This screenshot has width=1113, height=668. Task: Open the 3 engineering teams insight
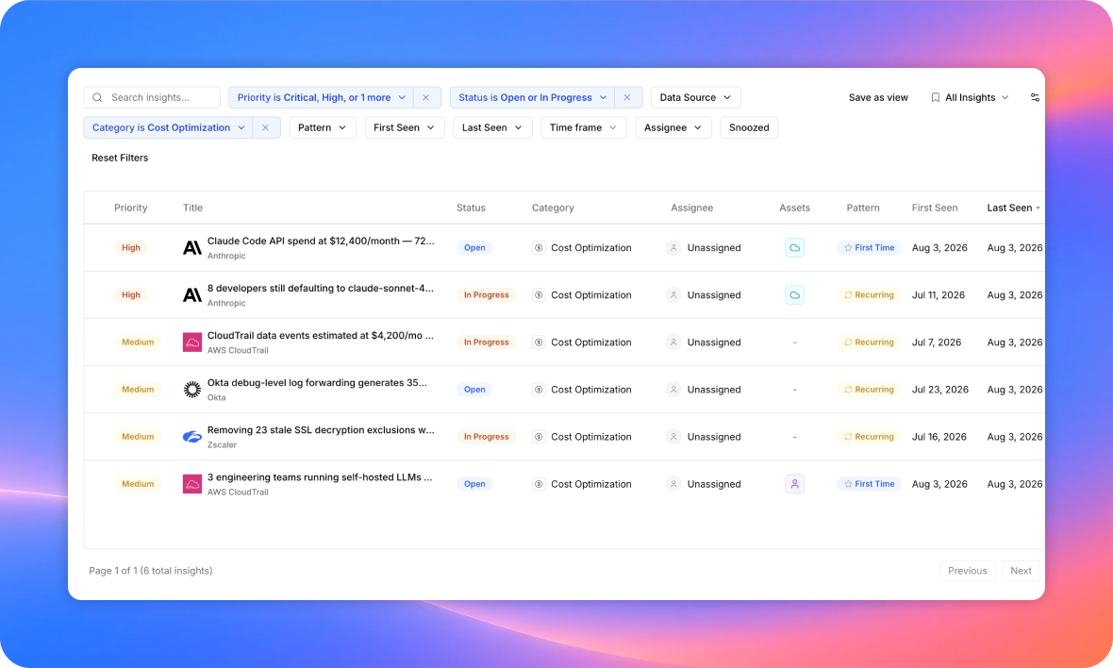pos(320,477)
